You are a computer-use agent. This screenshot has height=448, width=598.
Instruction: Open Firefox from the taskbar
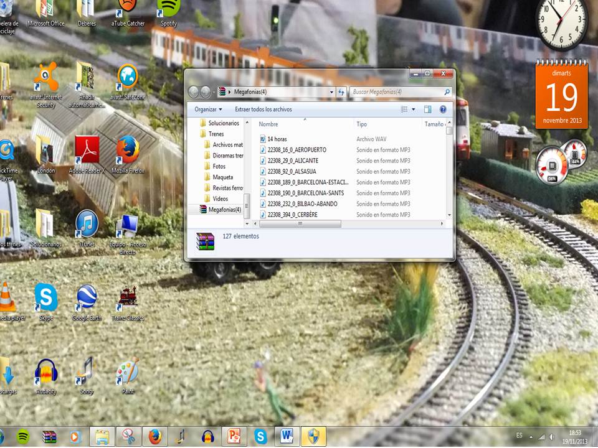pyautogui.click(x=155, y=437)
